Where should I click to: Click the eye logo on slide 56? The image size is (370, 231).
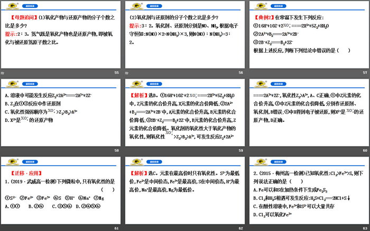136,6
